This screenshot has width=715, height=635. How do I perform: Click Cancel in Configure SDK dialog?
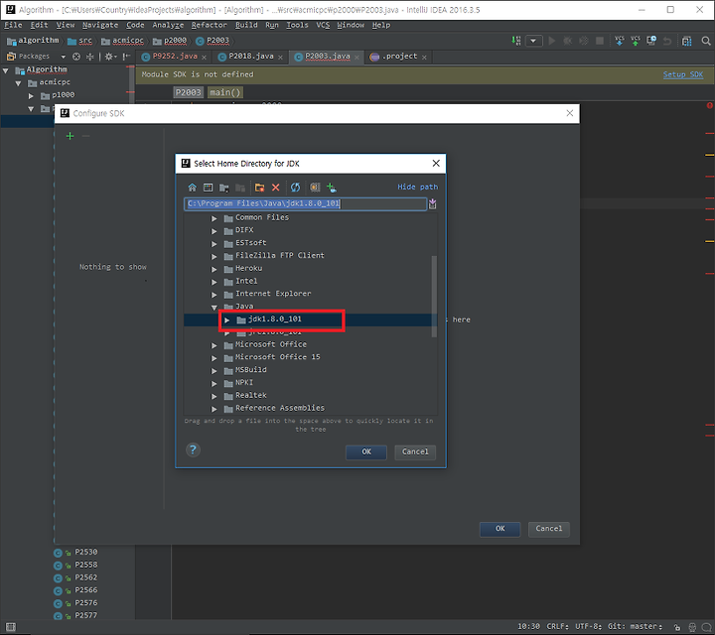(x=548, y=529)
